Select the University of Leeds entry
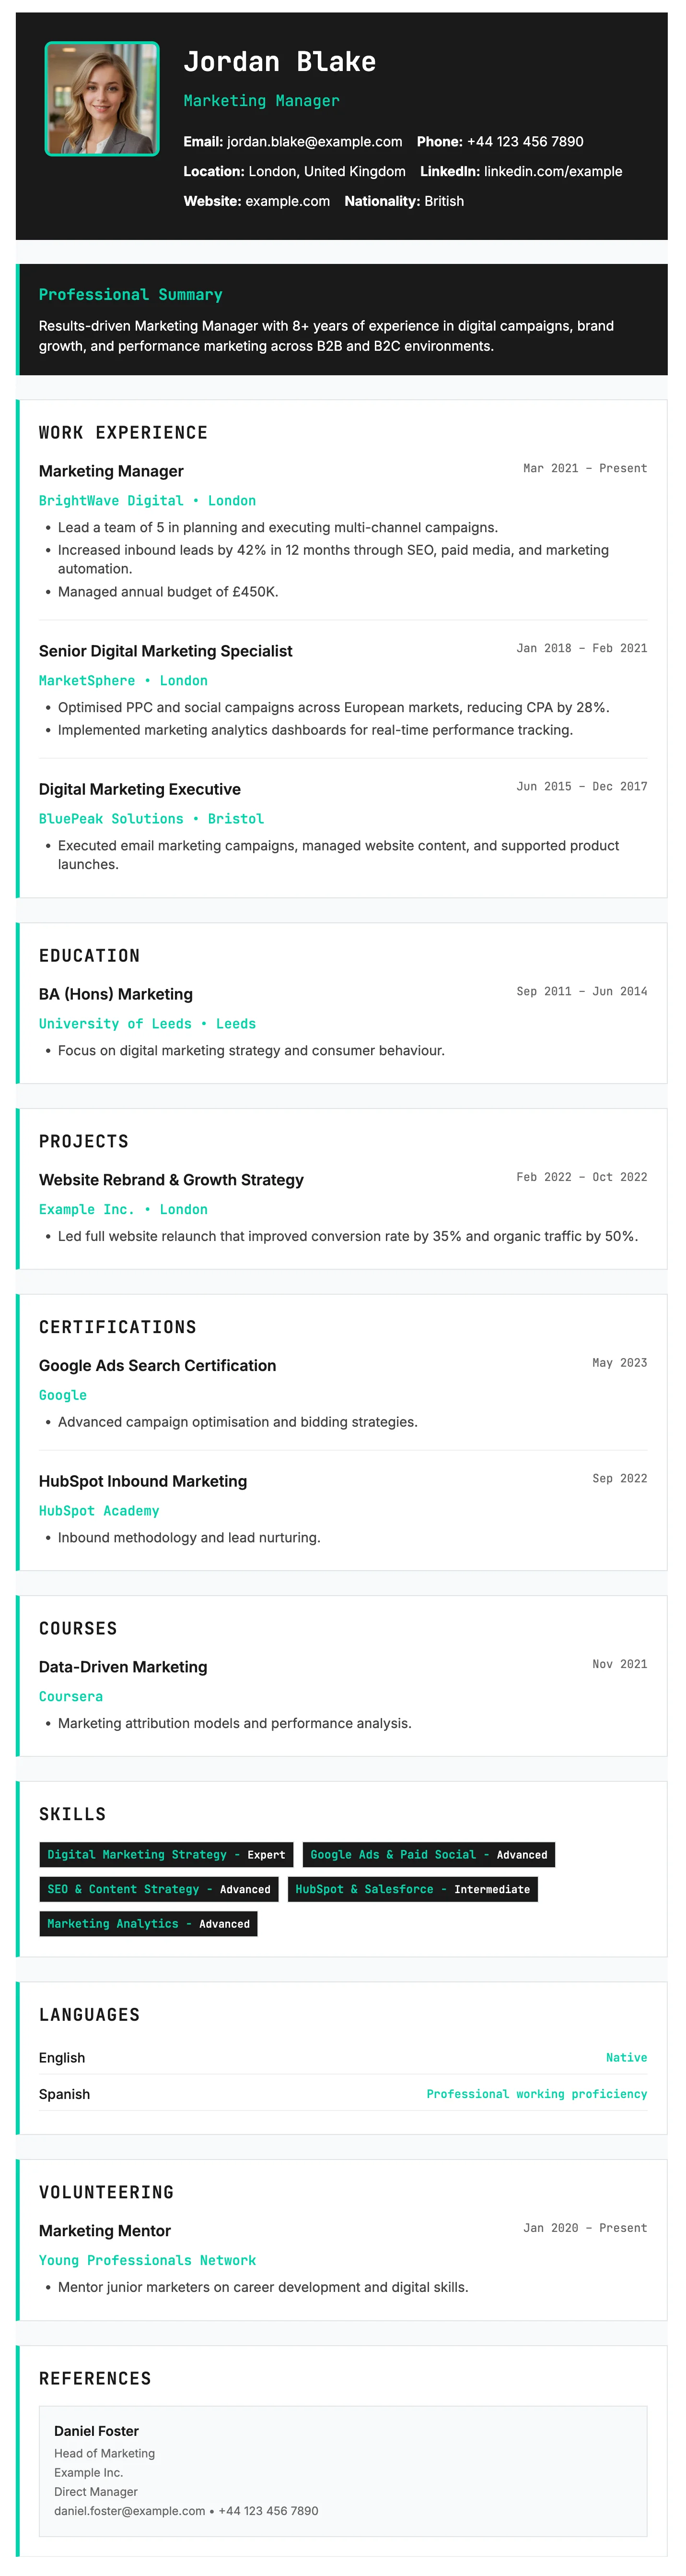686x2576 pixels. (115, 1024)
